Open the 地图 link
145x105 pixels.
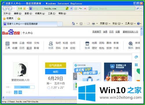(94, 43)
